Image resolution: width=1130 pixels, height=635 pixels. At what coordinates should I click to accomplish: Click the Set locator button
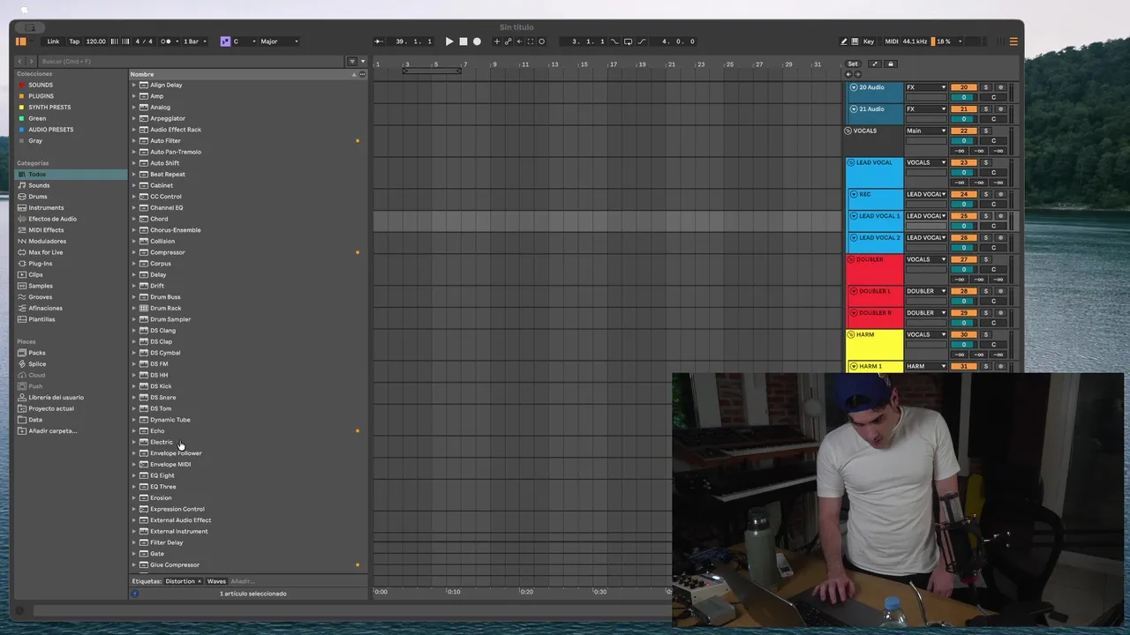coord(853,63)
